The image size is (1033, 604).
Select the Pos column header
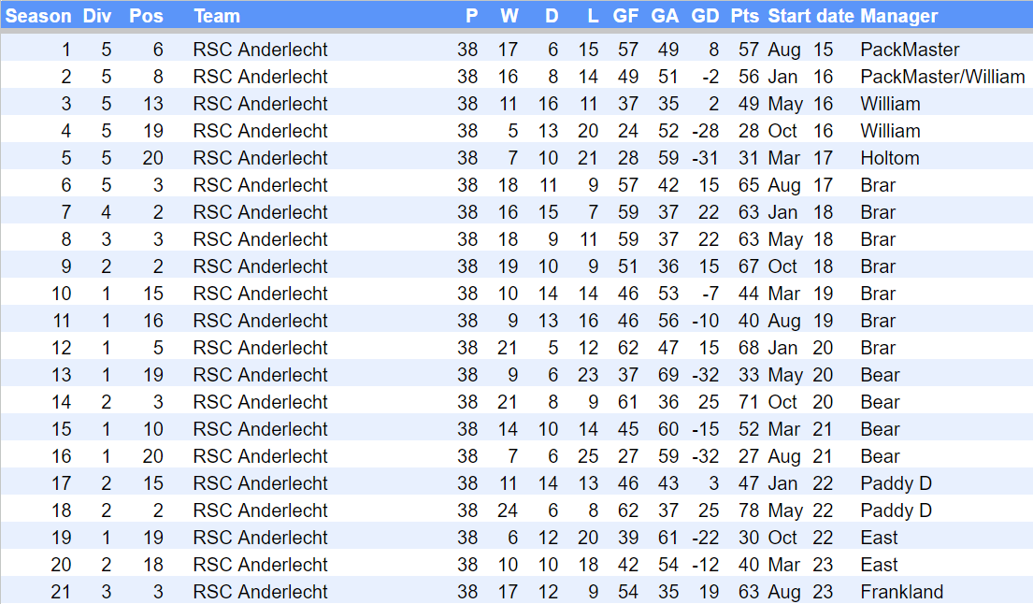click(146, 16)
